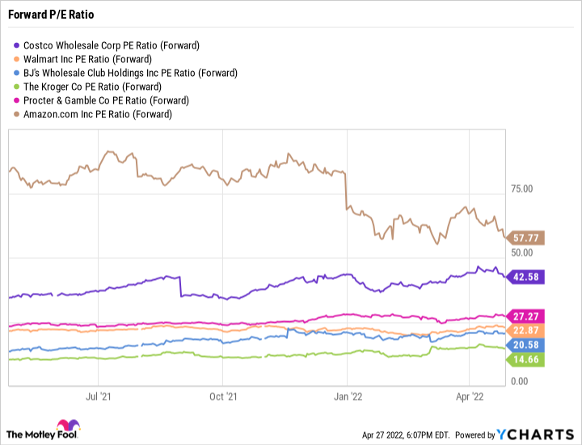Click the Amazon 57.77 value tag
This screenshot has height=445, width=582.
(x=525, y=238)
